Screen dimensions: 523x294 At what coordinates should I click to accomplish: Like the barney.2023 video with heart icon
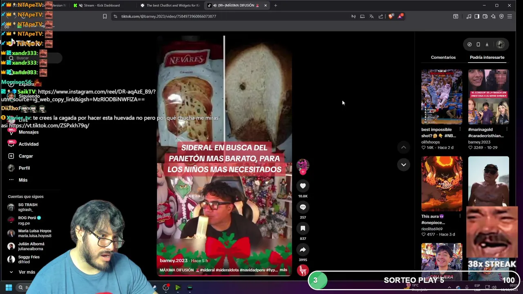tap(303, 186)
